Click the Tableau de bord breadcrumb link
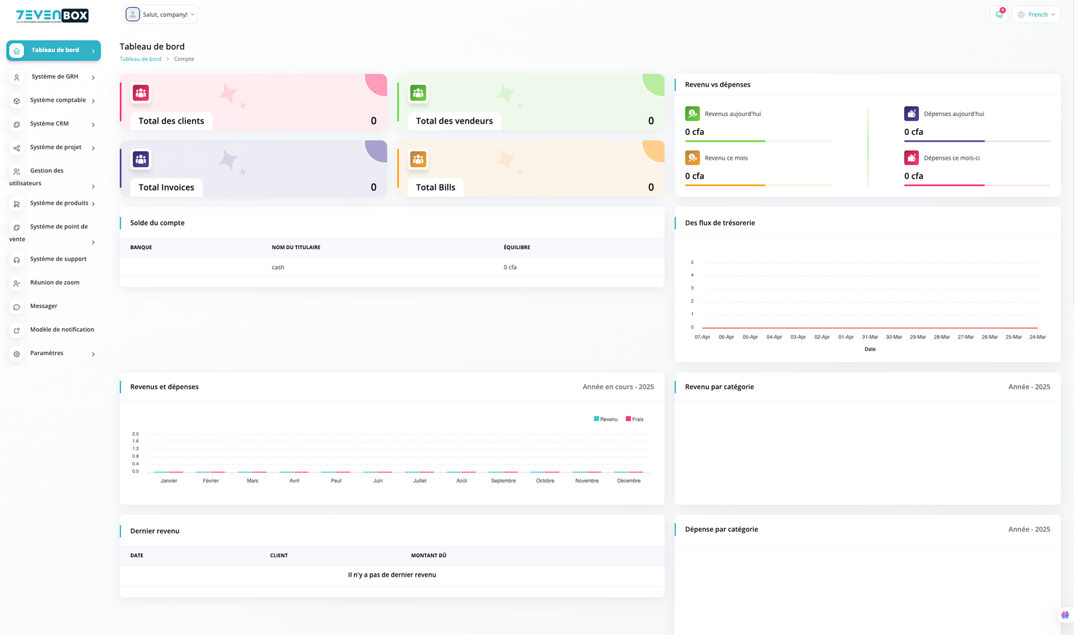1074x635 pixels. (140, 59)
